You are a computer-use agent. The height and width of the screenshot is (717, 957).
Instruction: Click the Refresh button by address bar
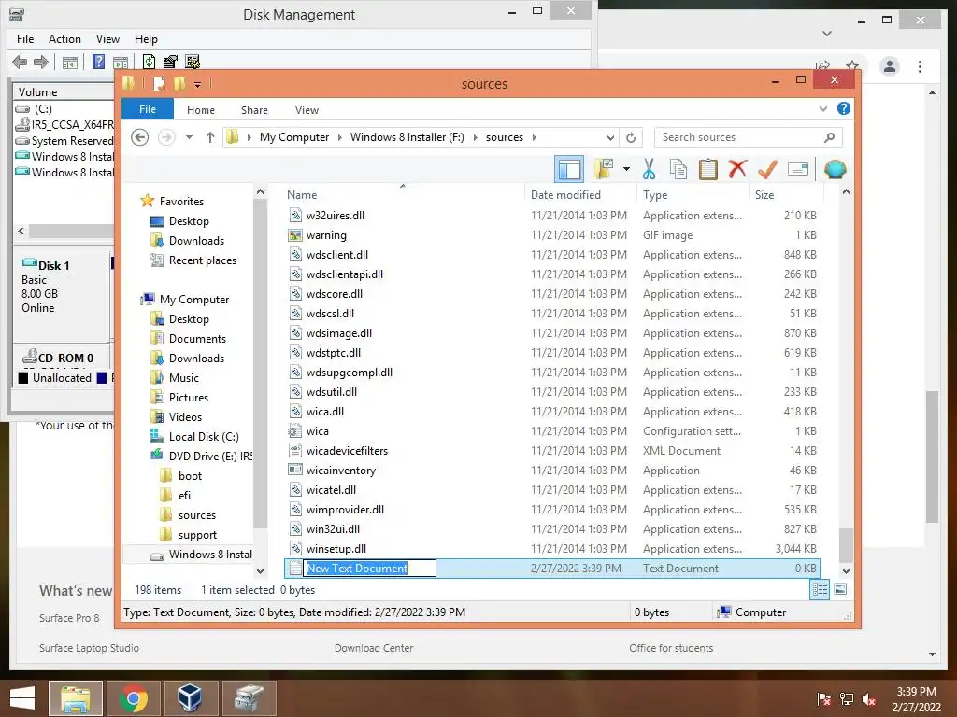coord(631,137)
